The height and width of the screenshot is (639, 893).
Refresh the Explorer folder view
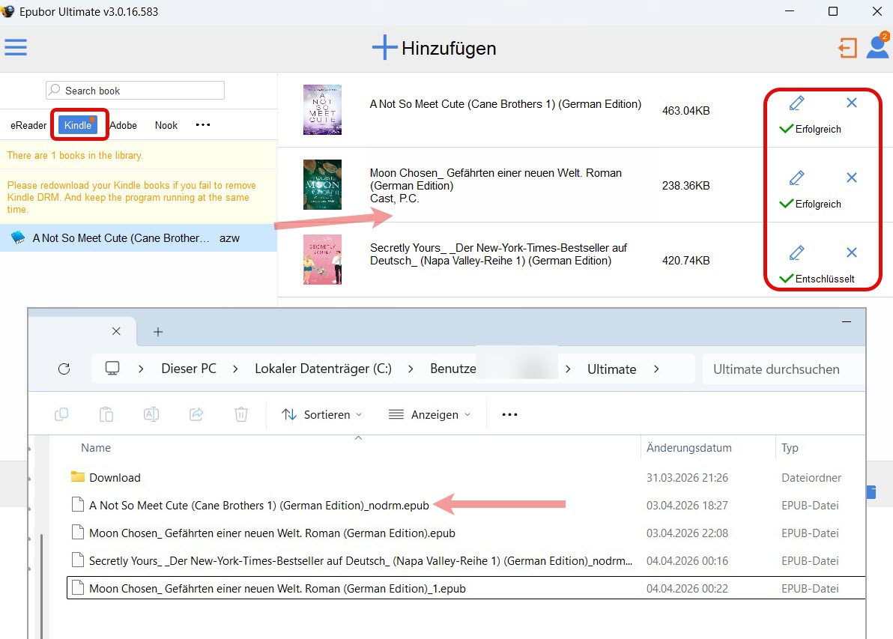coord(64,369)
